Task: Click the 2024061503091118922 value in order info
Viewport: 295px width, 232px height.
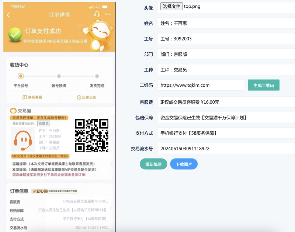Action: (x=92, y=228)
